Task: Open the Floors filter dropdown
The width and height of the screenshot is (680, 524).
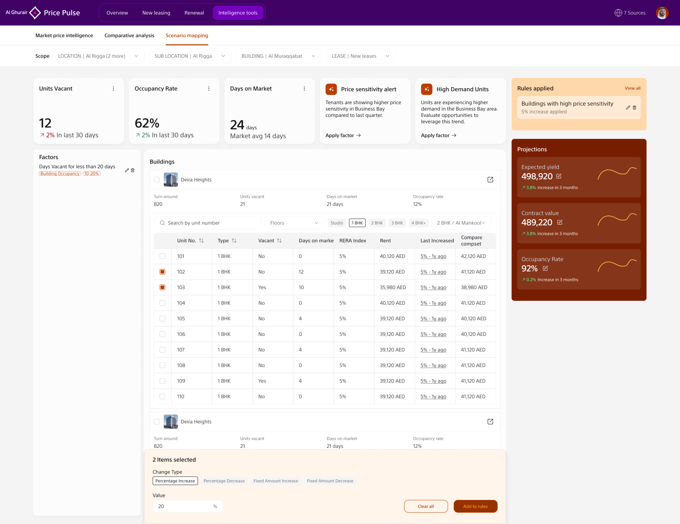Action: [x=294, y=223]
